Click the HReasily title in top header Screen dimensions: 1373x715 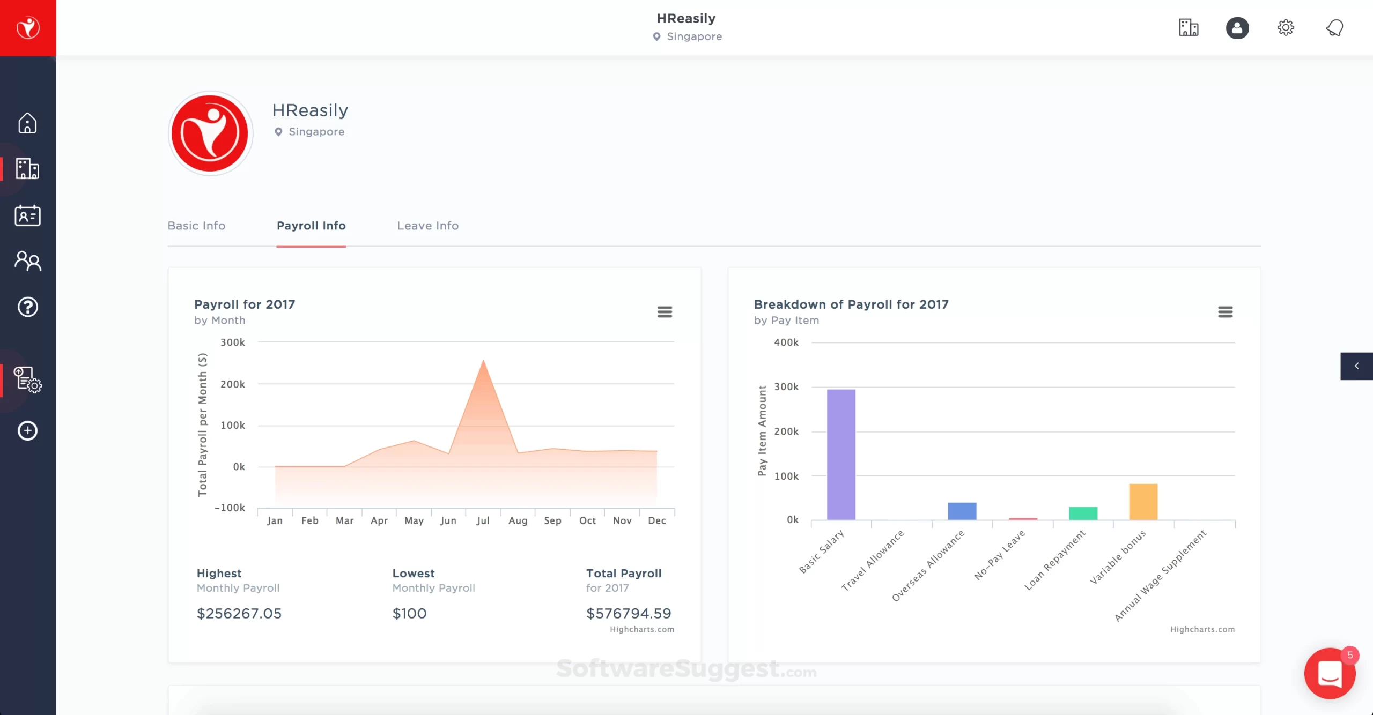tap(686, 18)
